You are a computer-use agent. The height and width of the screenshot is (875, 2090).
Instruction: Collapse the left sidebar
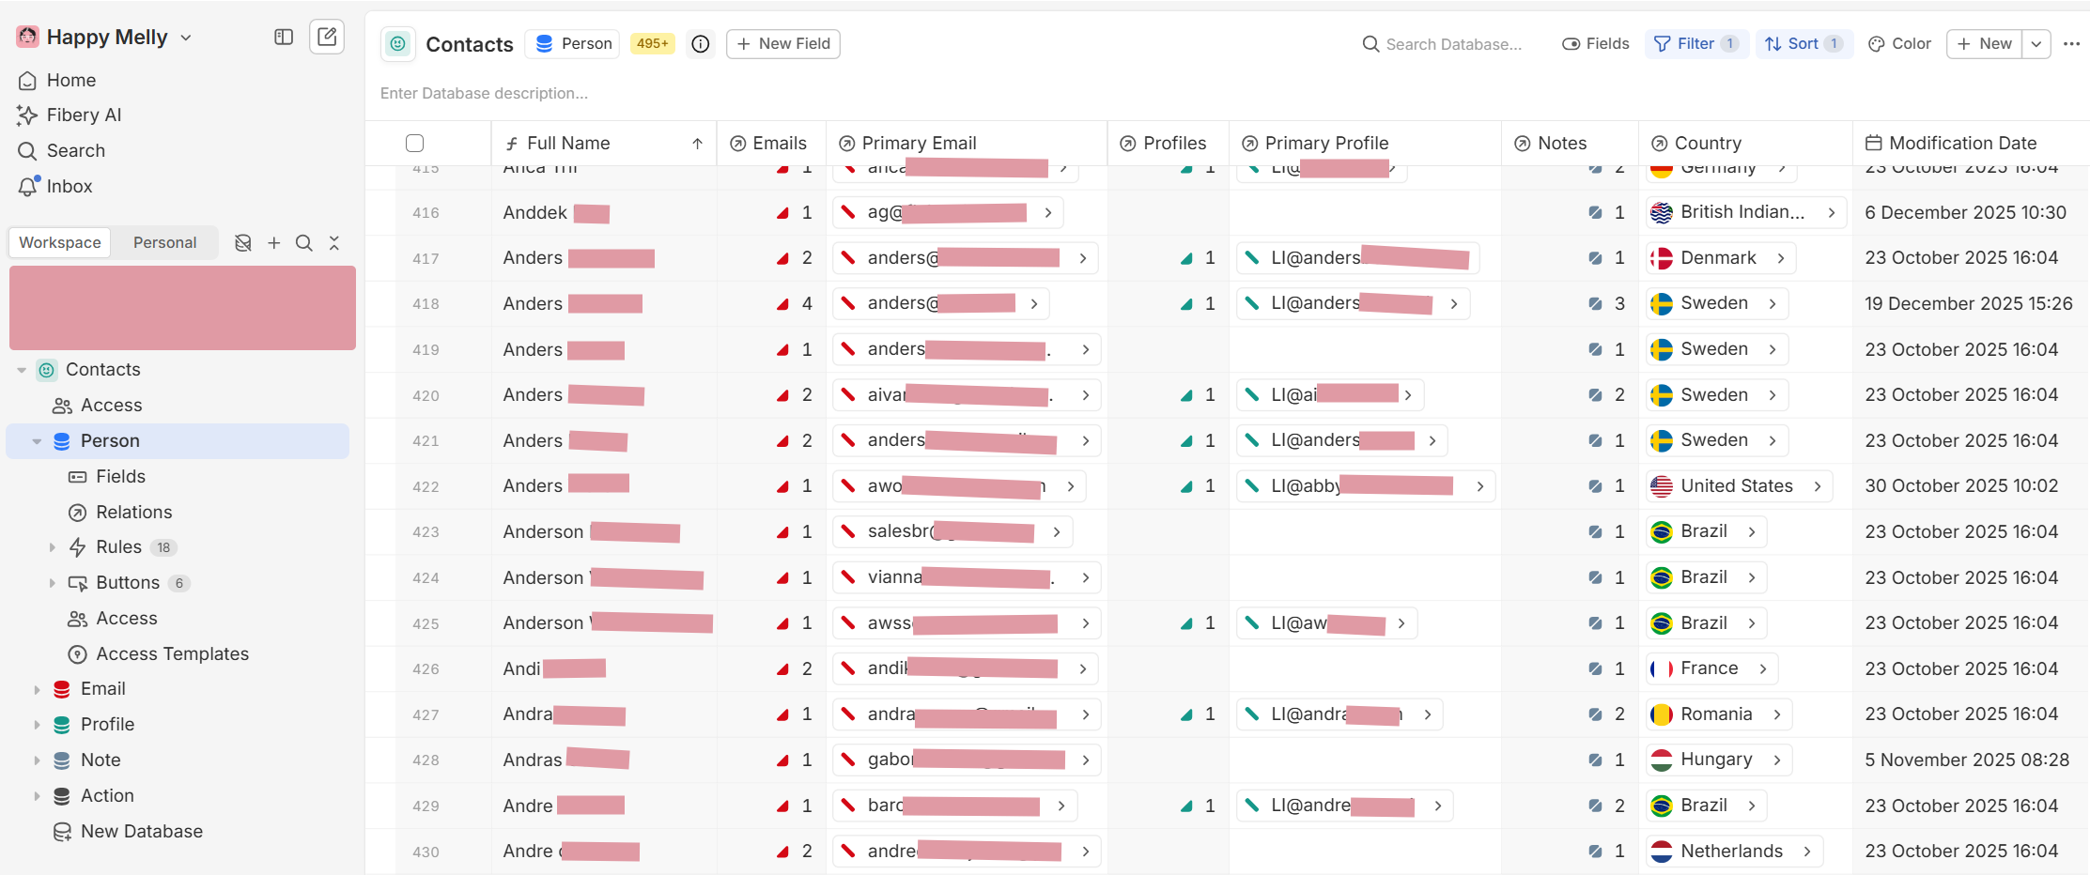pyautogui.click(x=283, y=37)
